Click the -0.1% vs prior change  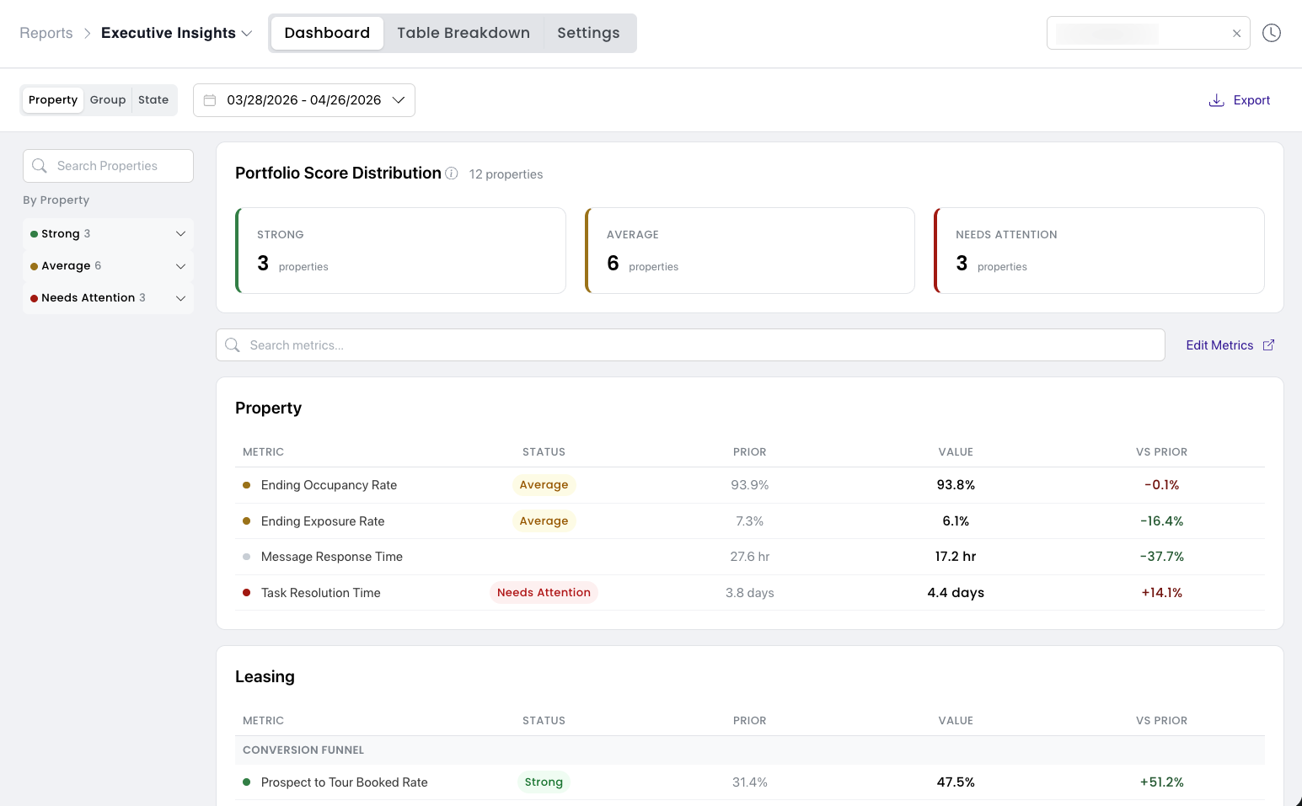coord(1161,485)
